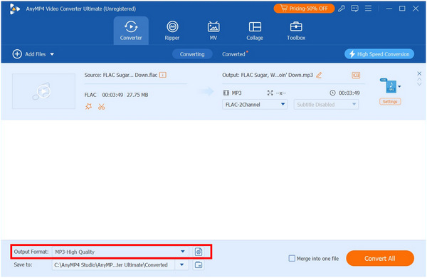This screenshot has width=427, height=278.
Task: Click the Pricing-50% OFF button
Action: pos(304,9)
